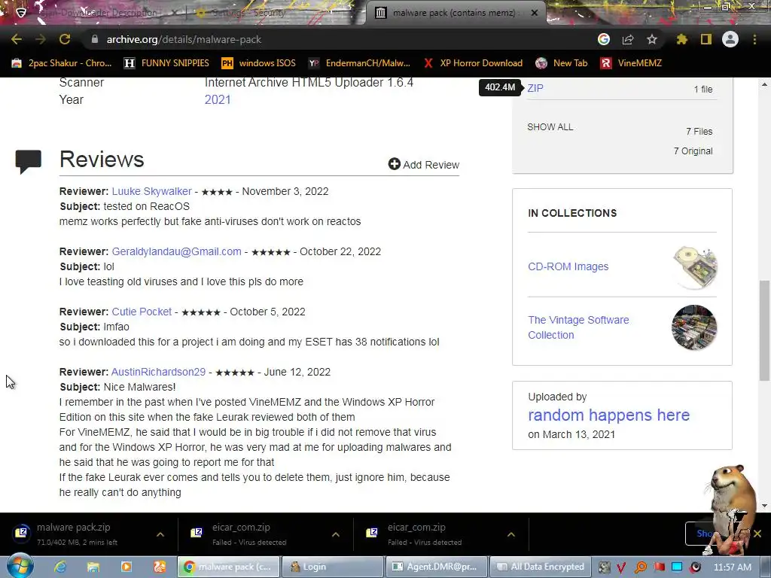The width and height of the screenshot is (771, 578).
Task: Click the scrollbar down arrow
Action: [764, 506]
